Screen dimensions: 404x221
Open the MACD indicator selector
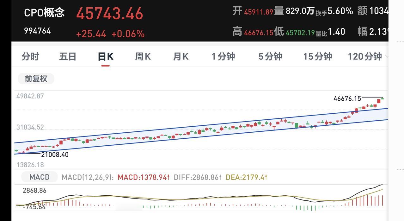[40, 177]
